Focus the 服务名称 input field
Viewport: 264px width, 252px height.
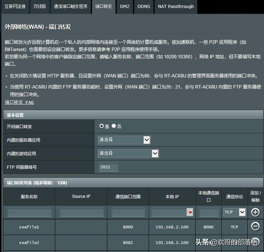click(x=30, y=212)
